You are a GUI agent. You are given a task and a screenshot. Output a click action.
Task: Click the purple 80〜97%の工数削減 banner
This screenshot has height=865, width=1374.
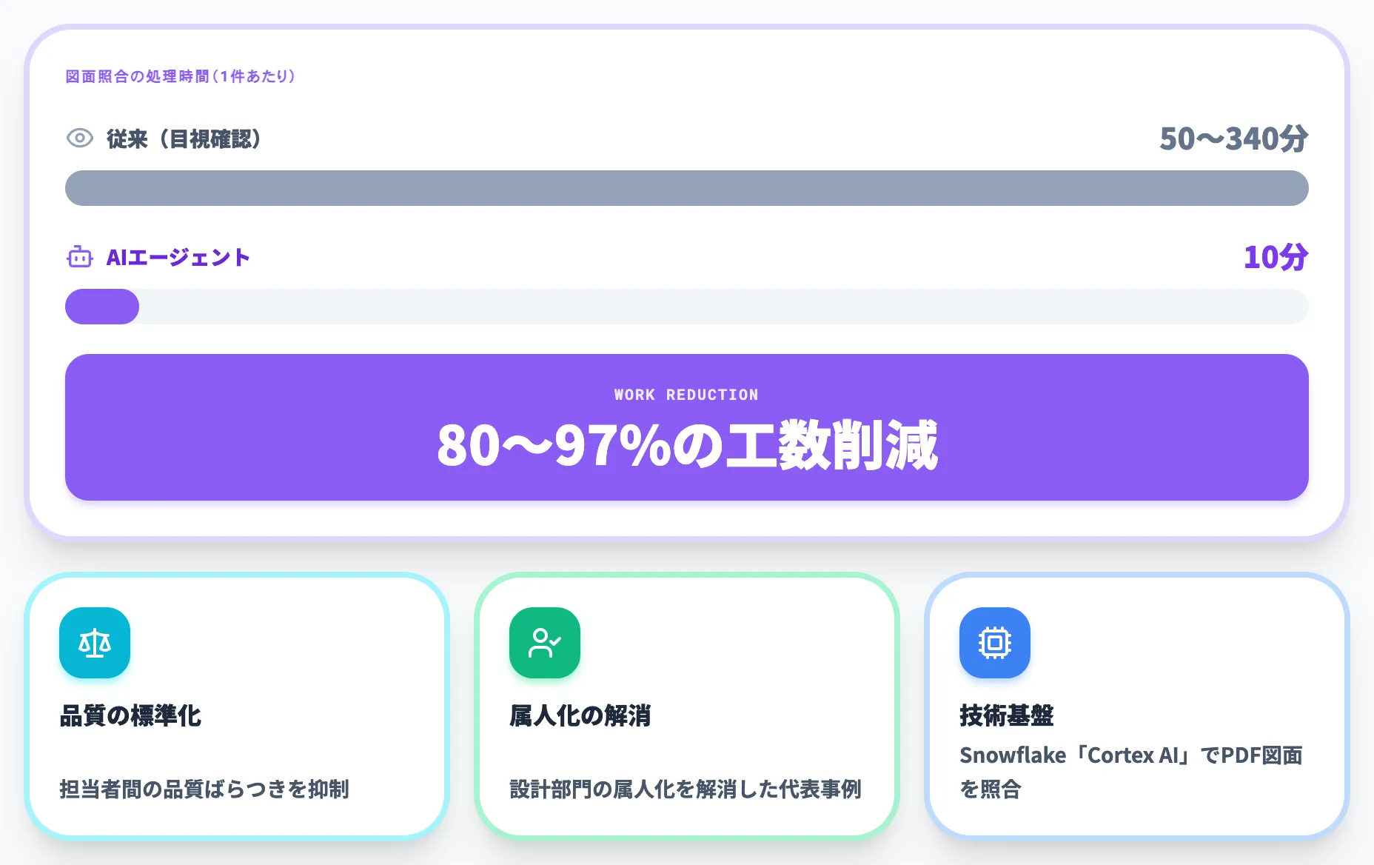(687, 427)
